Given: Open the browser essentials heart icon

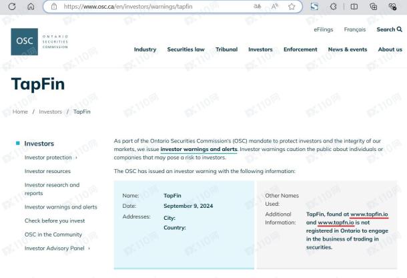Looking at the screenshot, I should tap(392, 7).
